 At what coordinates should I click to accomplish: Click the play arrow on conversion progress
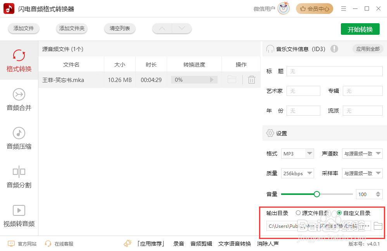click(212, 80)
